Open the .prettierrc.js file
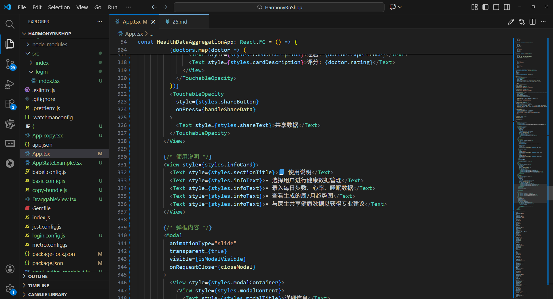The image size is (553, 299). (65, 108)
